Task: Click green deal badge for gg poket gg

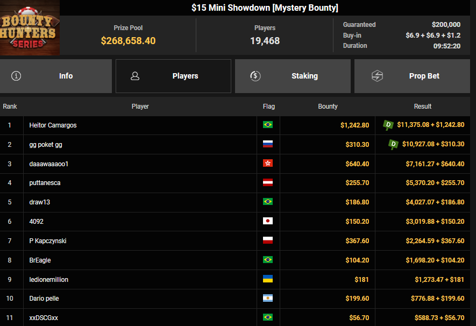Action: (x=393, y=144)
